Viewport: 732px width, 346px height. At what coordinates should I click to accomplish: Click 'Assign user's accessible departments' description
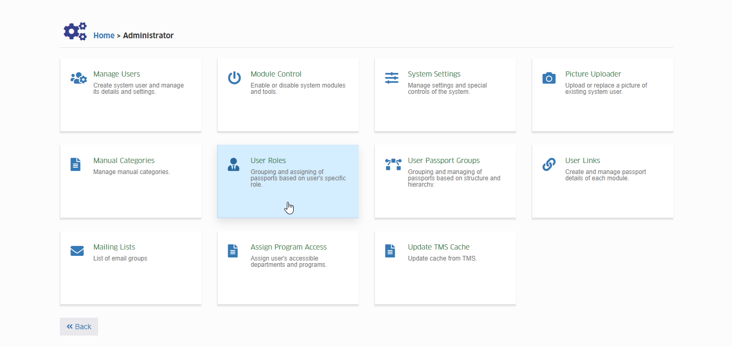pyautogui.click(x=288, y=262)
